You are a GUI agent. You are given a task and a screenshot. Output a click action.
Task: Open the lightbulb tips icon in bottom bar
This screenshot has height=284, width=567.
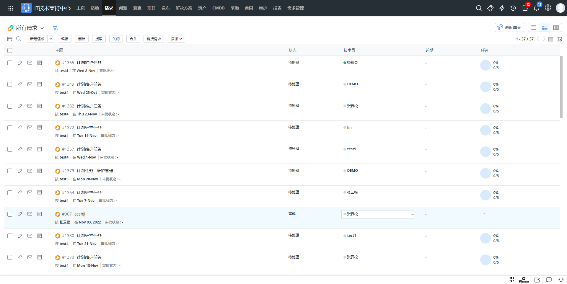pyautogui.click(x=561, y=280)
